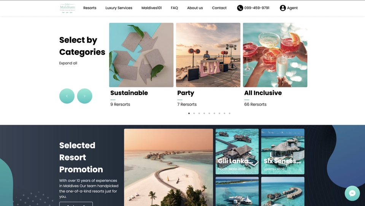Open the Resorts menu
This screenshot has width=365, height=206.
tap(90, 8)
